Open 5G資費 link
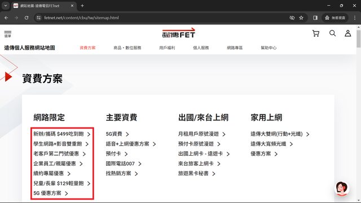Screen dimensions: 361x203 (x=117, y=134)
